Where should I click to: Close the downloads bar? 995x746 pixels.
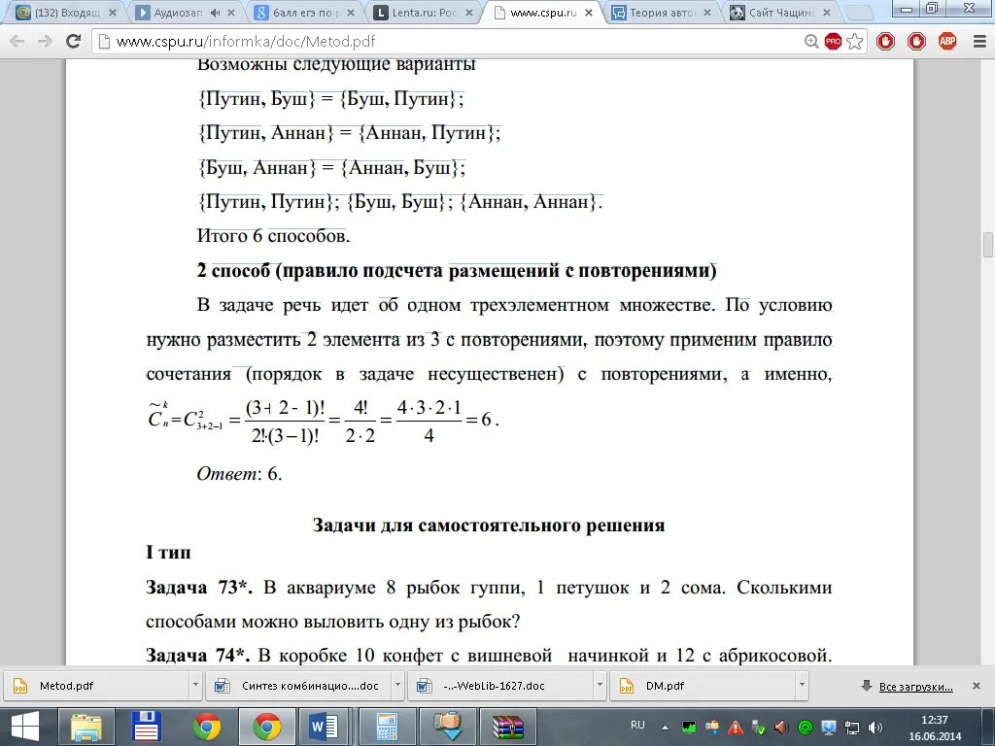point(976,686)
